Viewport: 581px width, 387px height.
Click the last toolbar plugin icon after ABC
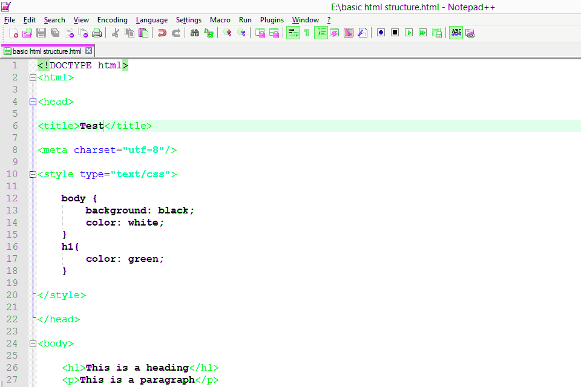pos(470,33)
